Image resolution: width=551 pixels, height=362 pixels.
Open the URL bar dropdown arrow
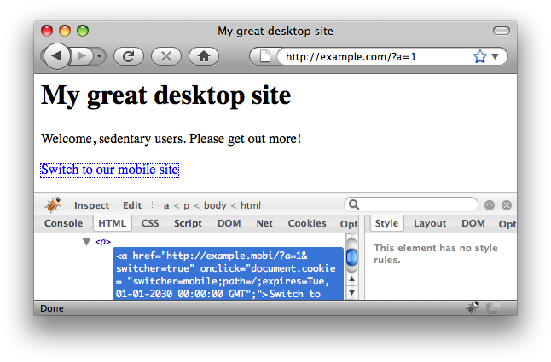click(x=495, y=56)
